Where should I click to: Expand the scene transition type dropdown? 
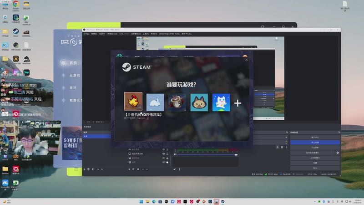coord(286,138)
